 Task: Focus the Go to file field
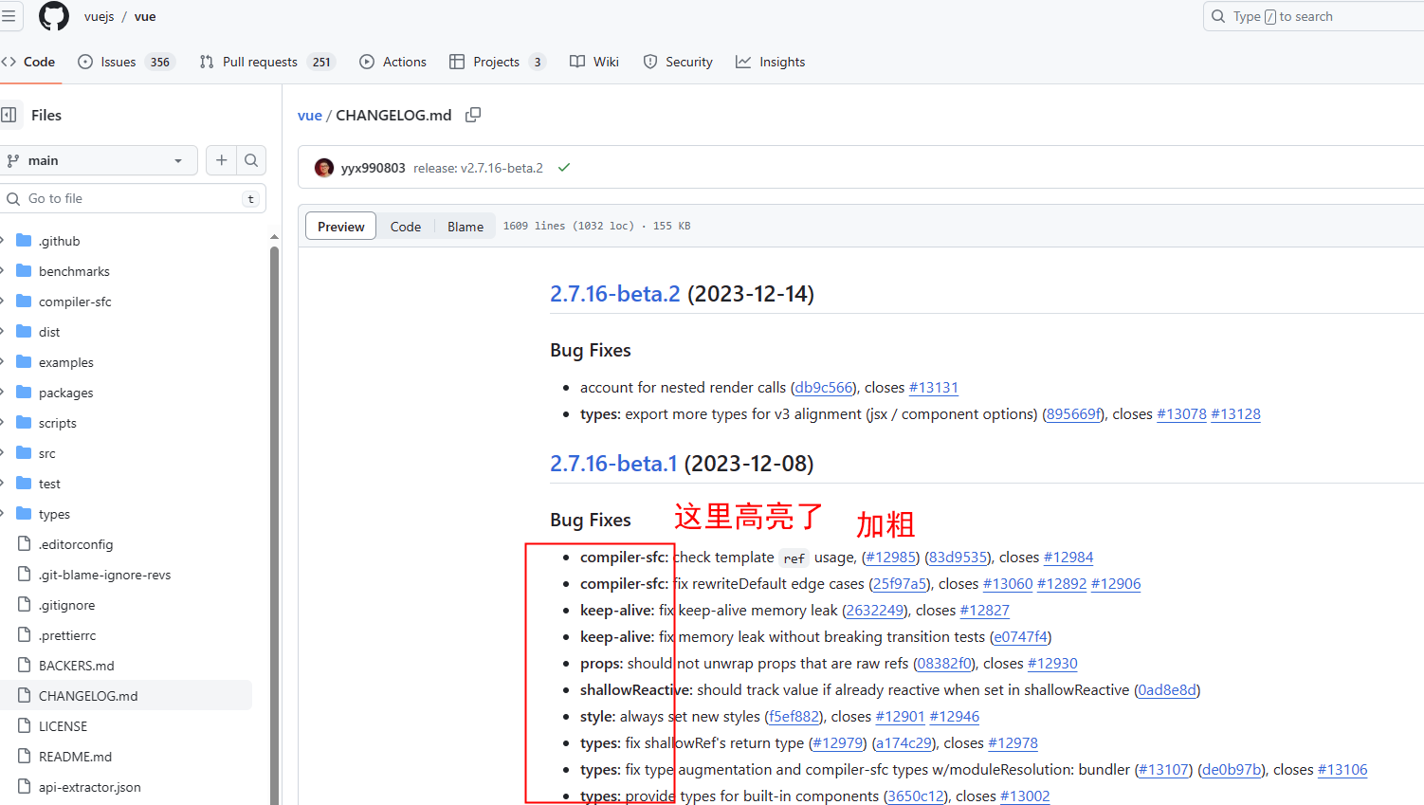(133, 198)
